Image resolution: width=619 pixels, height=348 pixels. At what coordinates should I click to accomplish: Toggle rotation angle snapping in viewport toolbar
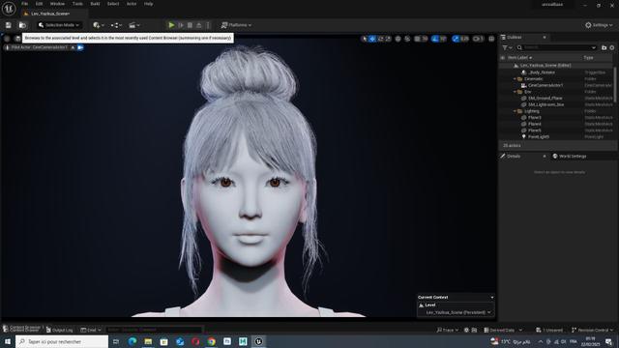435,39
